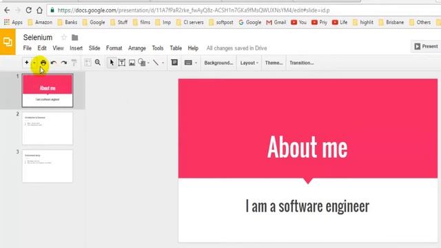This screenshot has height=248, width=441.
Task: Click the Shape tool icon
Action: tap(142, 63)
